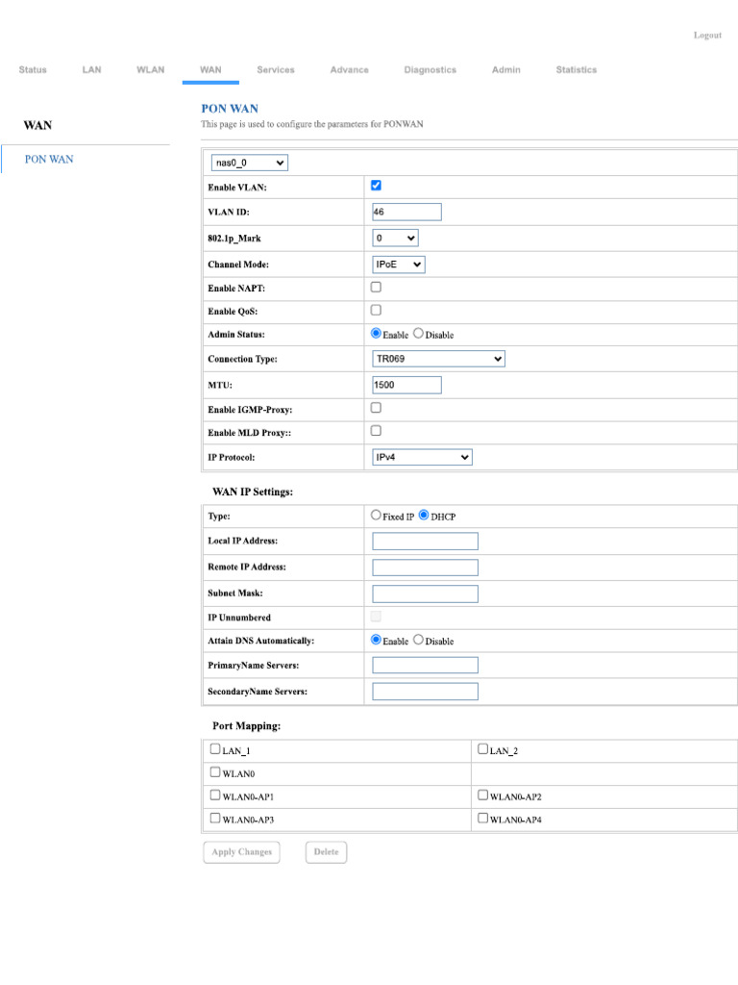Open the Statistics tab

click(576, 70)
